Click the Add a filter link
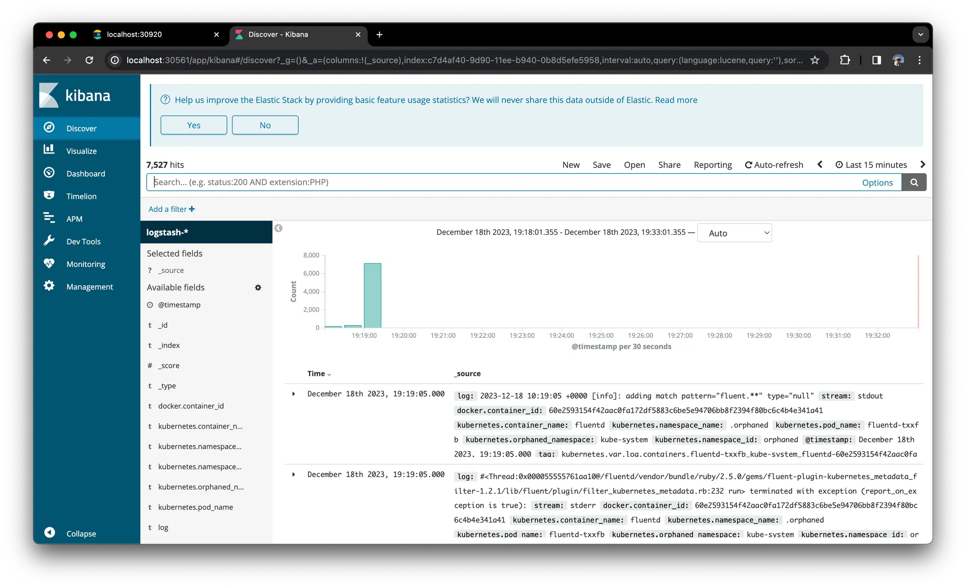Screen dimensions: 966x588 point(171,209)
